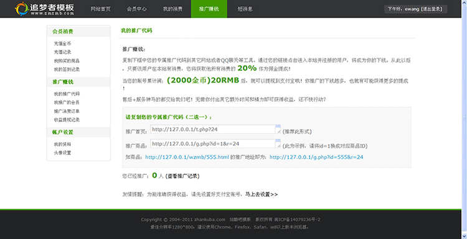
Task: Select 我推广的会员 in sidebar
Action: tap(67, 102)
